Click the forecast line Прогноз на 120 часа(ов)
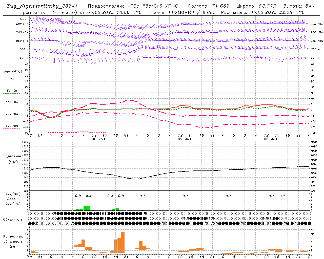This screenshot has height=259, width=324. pyautogui.click(x=49, y=12)
